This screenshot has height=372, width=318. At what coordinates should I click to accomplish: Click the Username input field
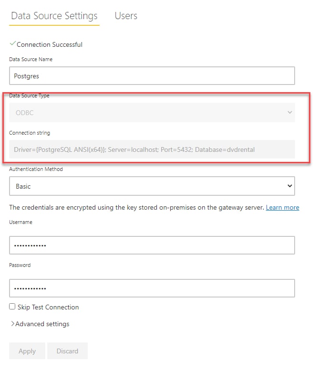152,245
